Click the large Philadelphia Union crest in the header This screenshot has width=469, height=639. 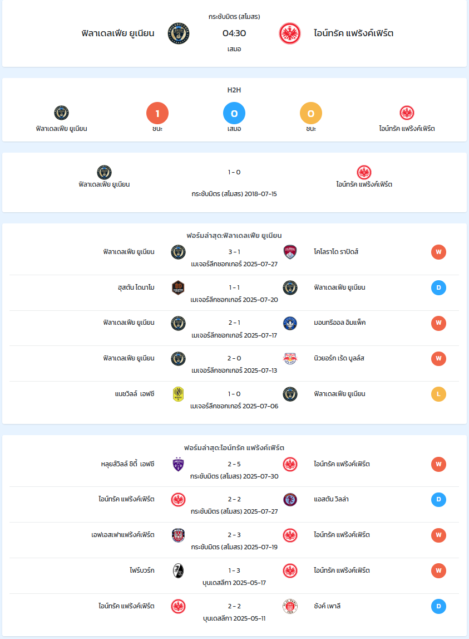[x=179, y=33]
